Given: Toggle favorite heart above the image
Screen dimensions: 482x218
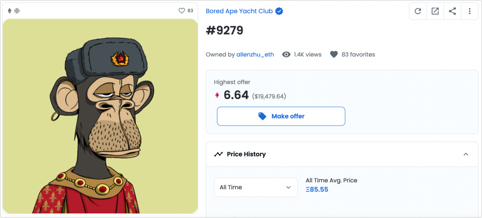Looking at the screenshot, I should click(182, 11).
